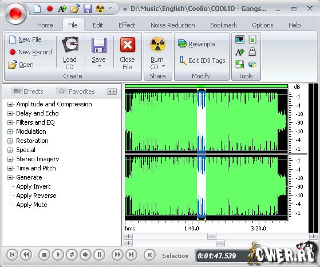Click the panel collapse arrows button

pos(112,91)
